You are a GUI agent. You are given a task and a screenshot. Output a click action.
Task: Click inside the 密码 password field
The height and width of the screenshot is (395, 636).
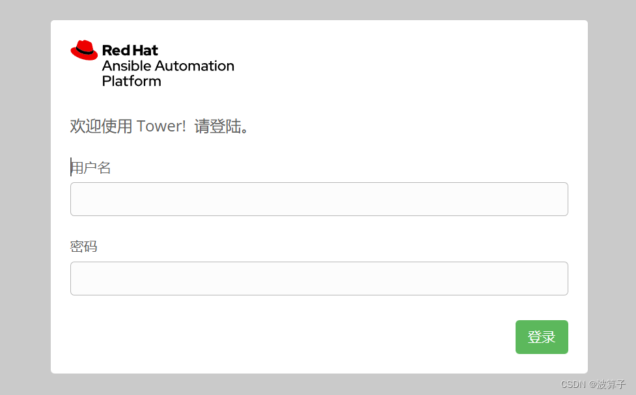coord(319,278)
